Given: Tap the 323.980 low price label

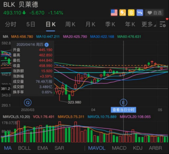Looking at the screenshot, I should (x=74, y=102).
